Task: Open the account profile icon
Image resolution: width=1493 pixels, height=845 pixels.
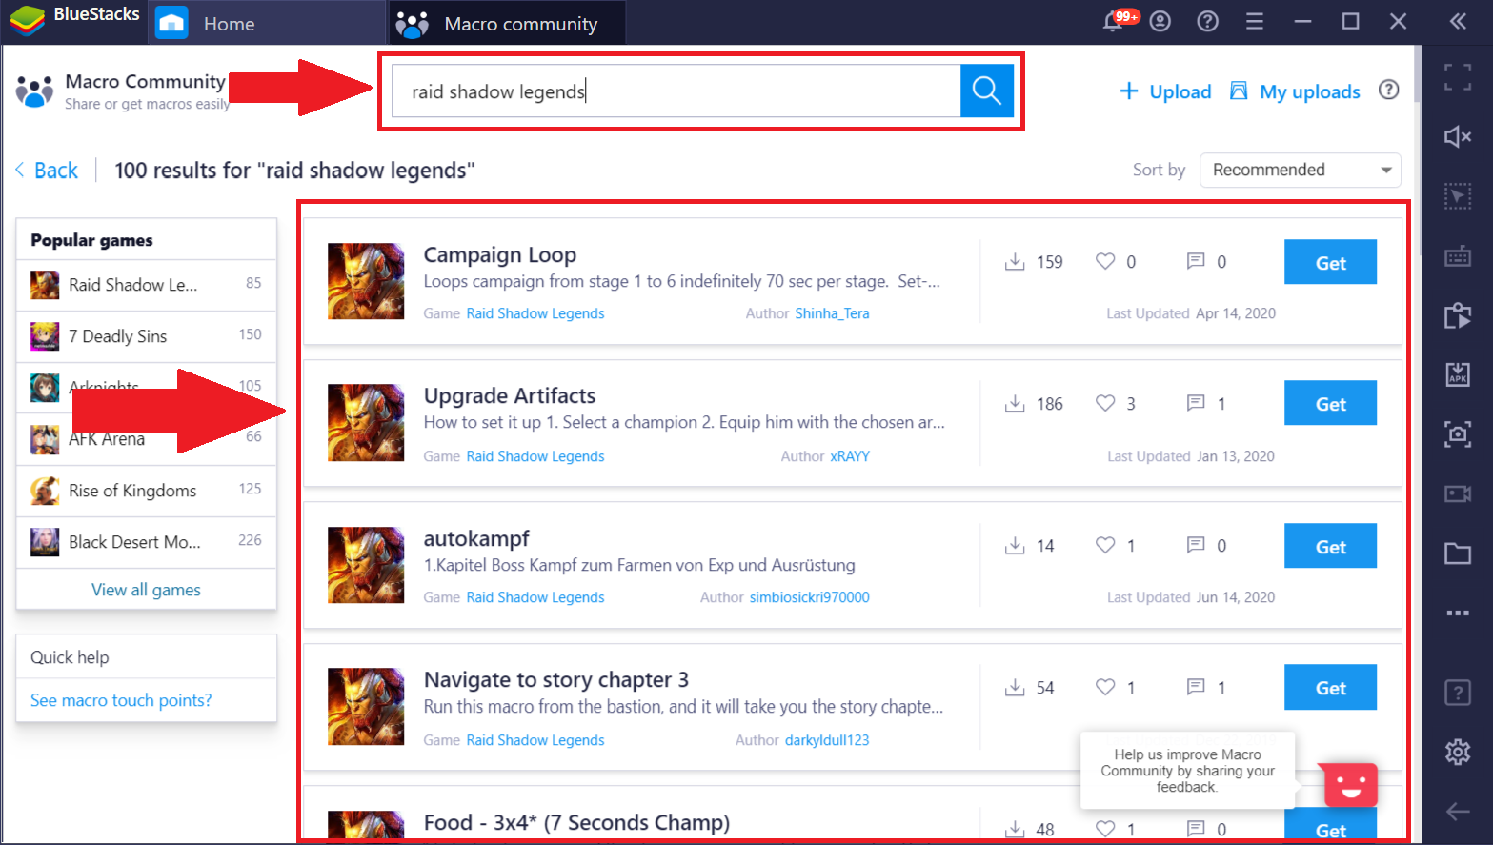Action: pos(1160,21)
